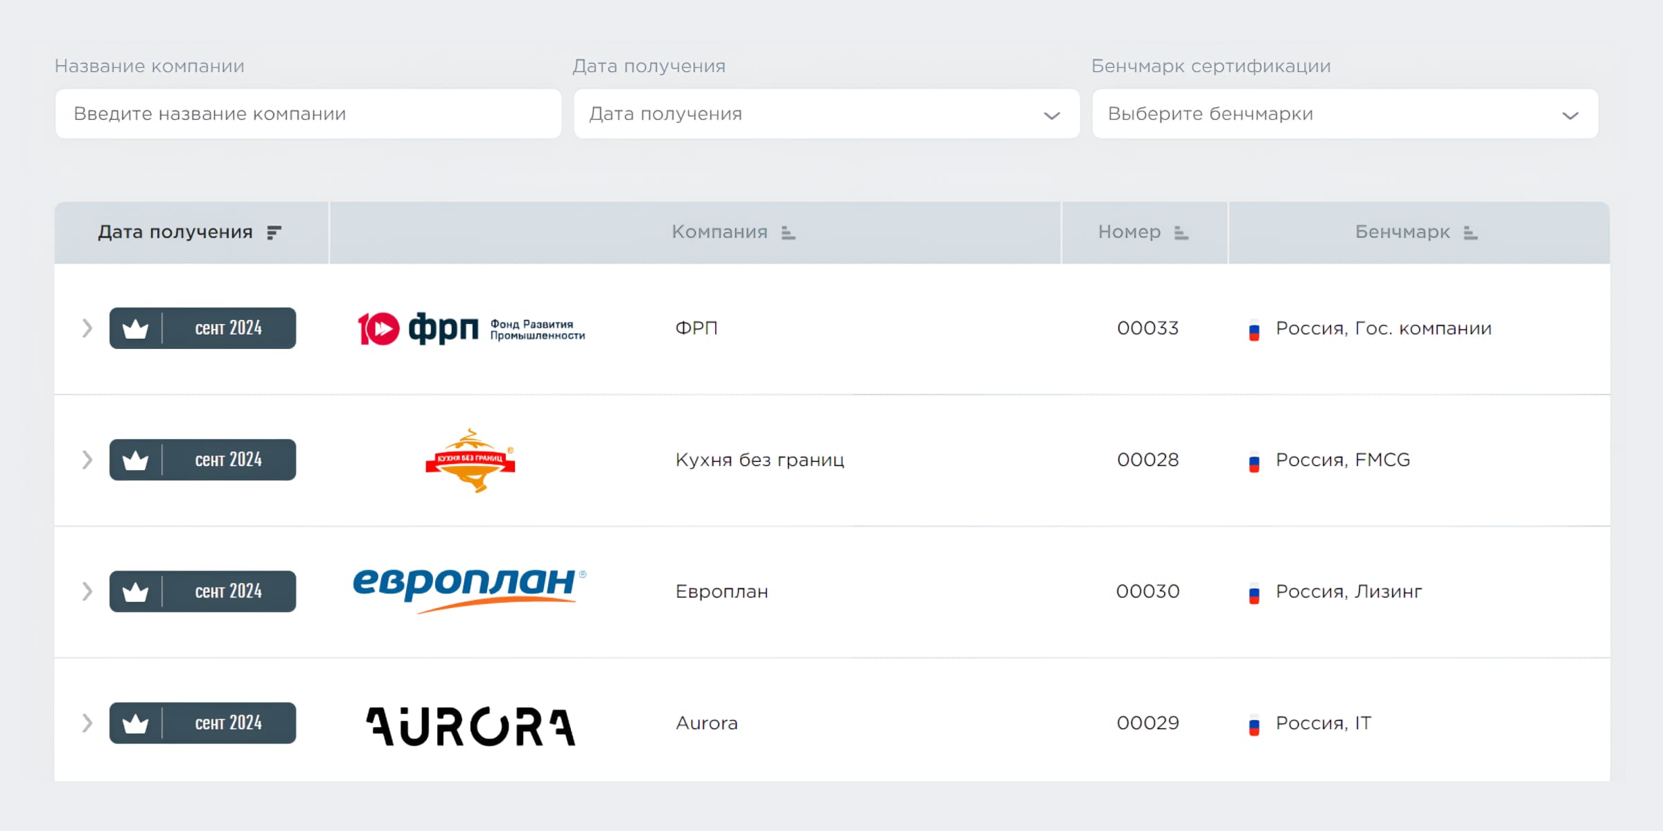Viewport: 1663px width, 831px height.
Task: Click the Russian flag next to Россия, FMCG
Action: pyautogui.click(x=1253, y=459)
